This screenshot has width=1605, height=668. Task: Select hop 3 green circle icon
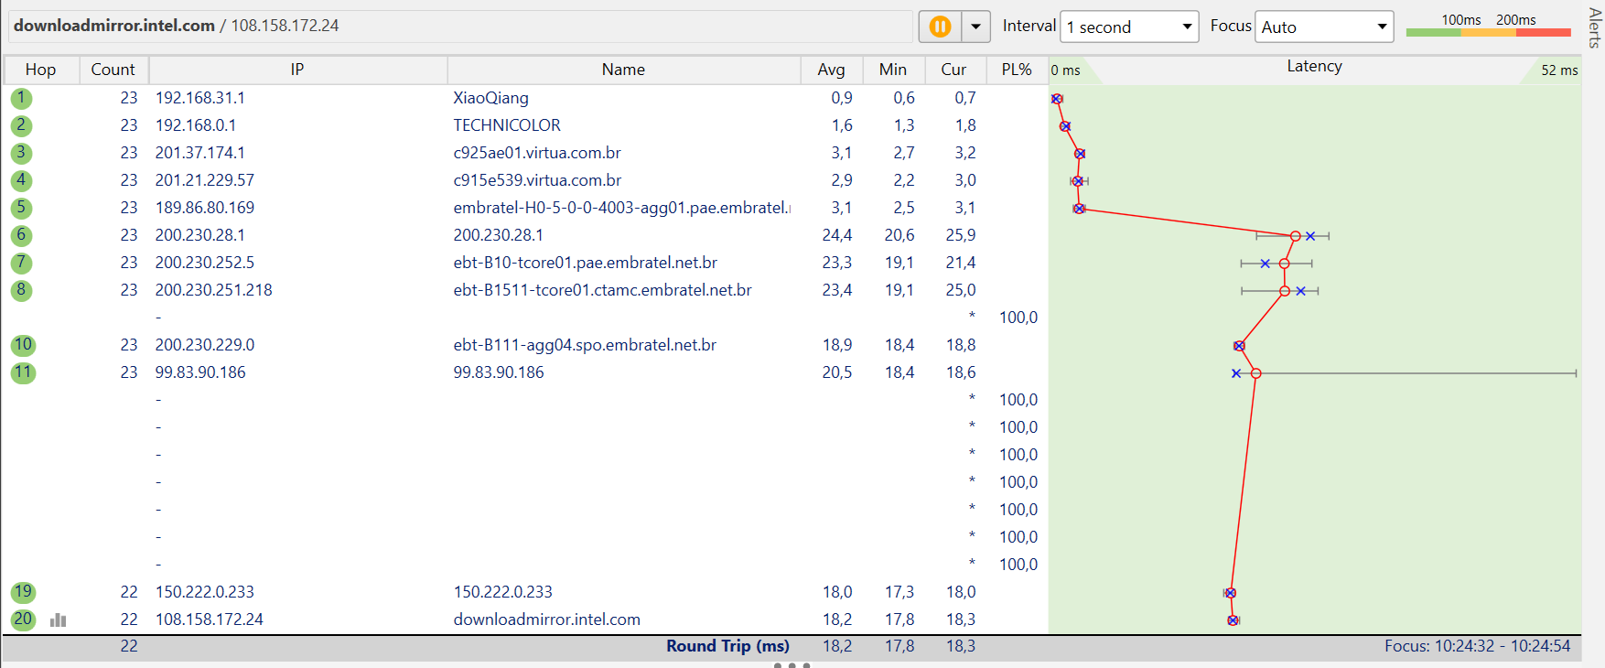coord(21,153)
